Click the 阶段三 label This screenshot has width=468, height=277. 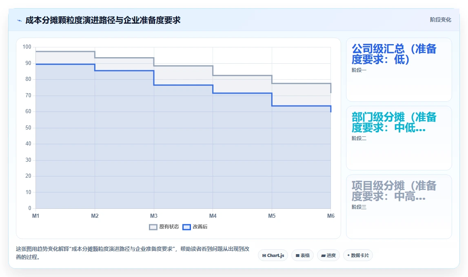[x=359, y=207]
